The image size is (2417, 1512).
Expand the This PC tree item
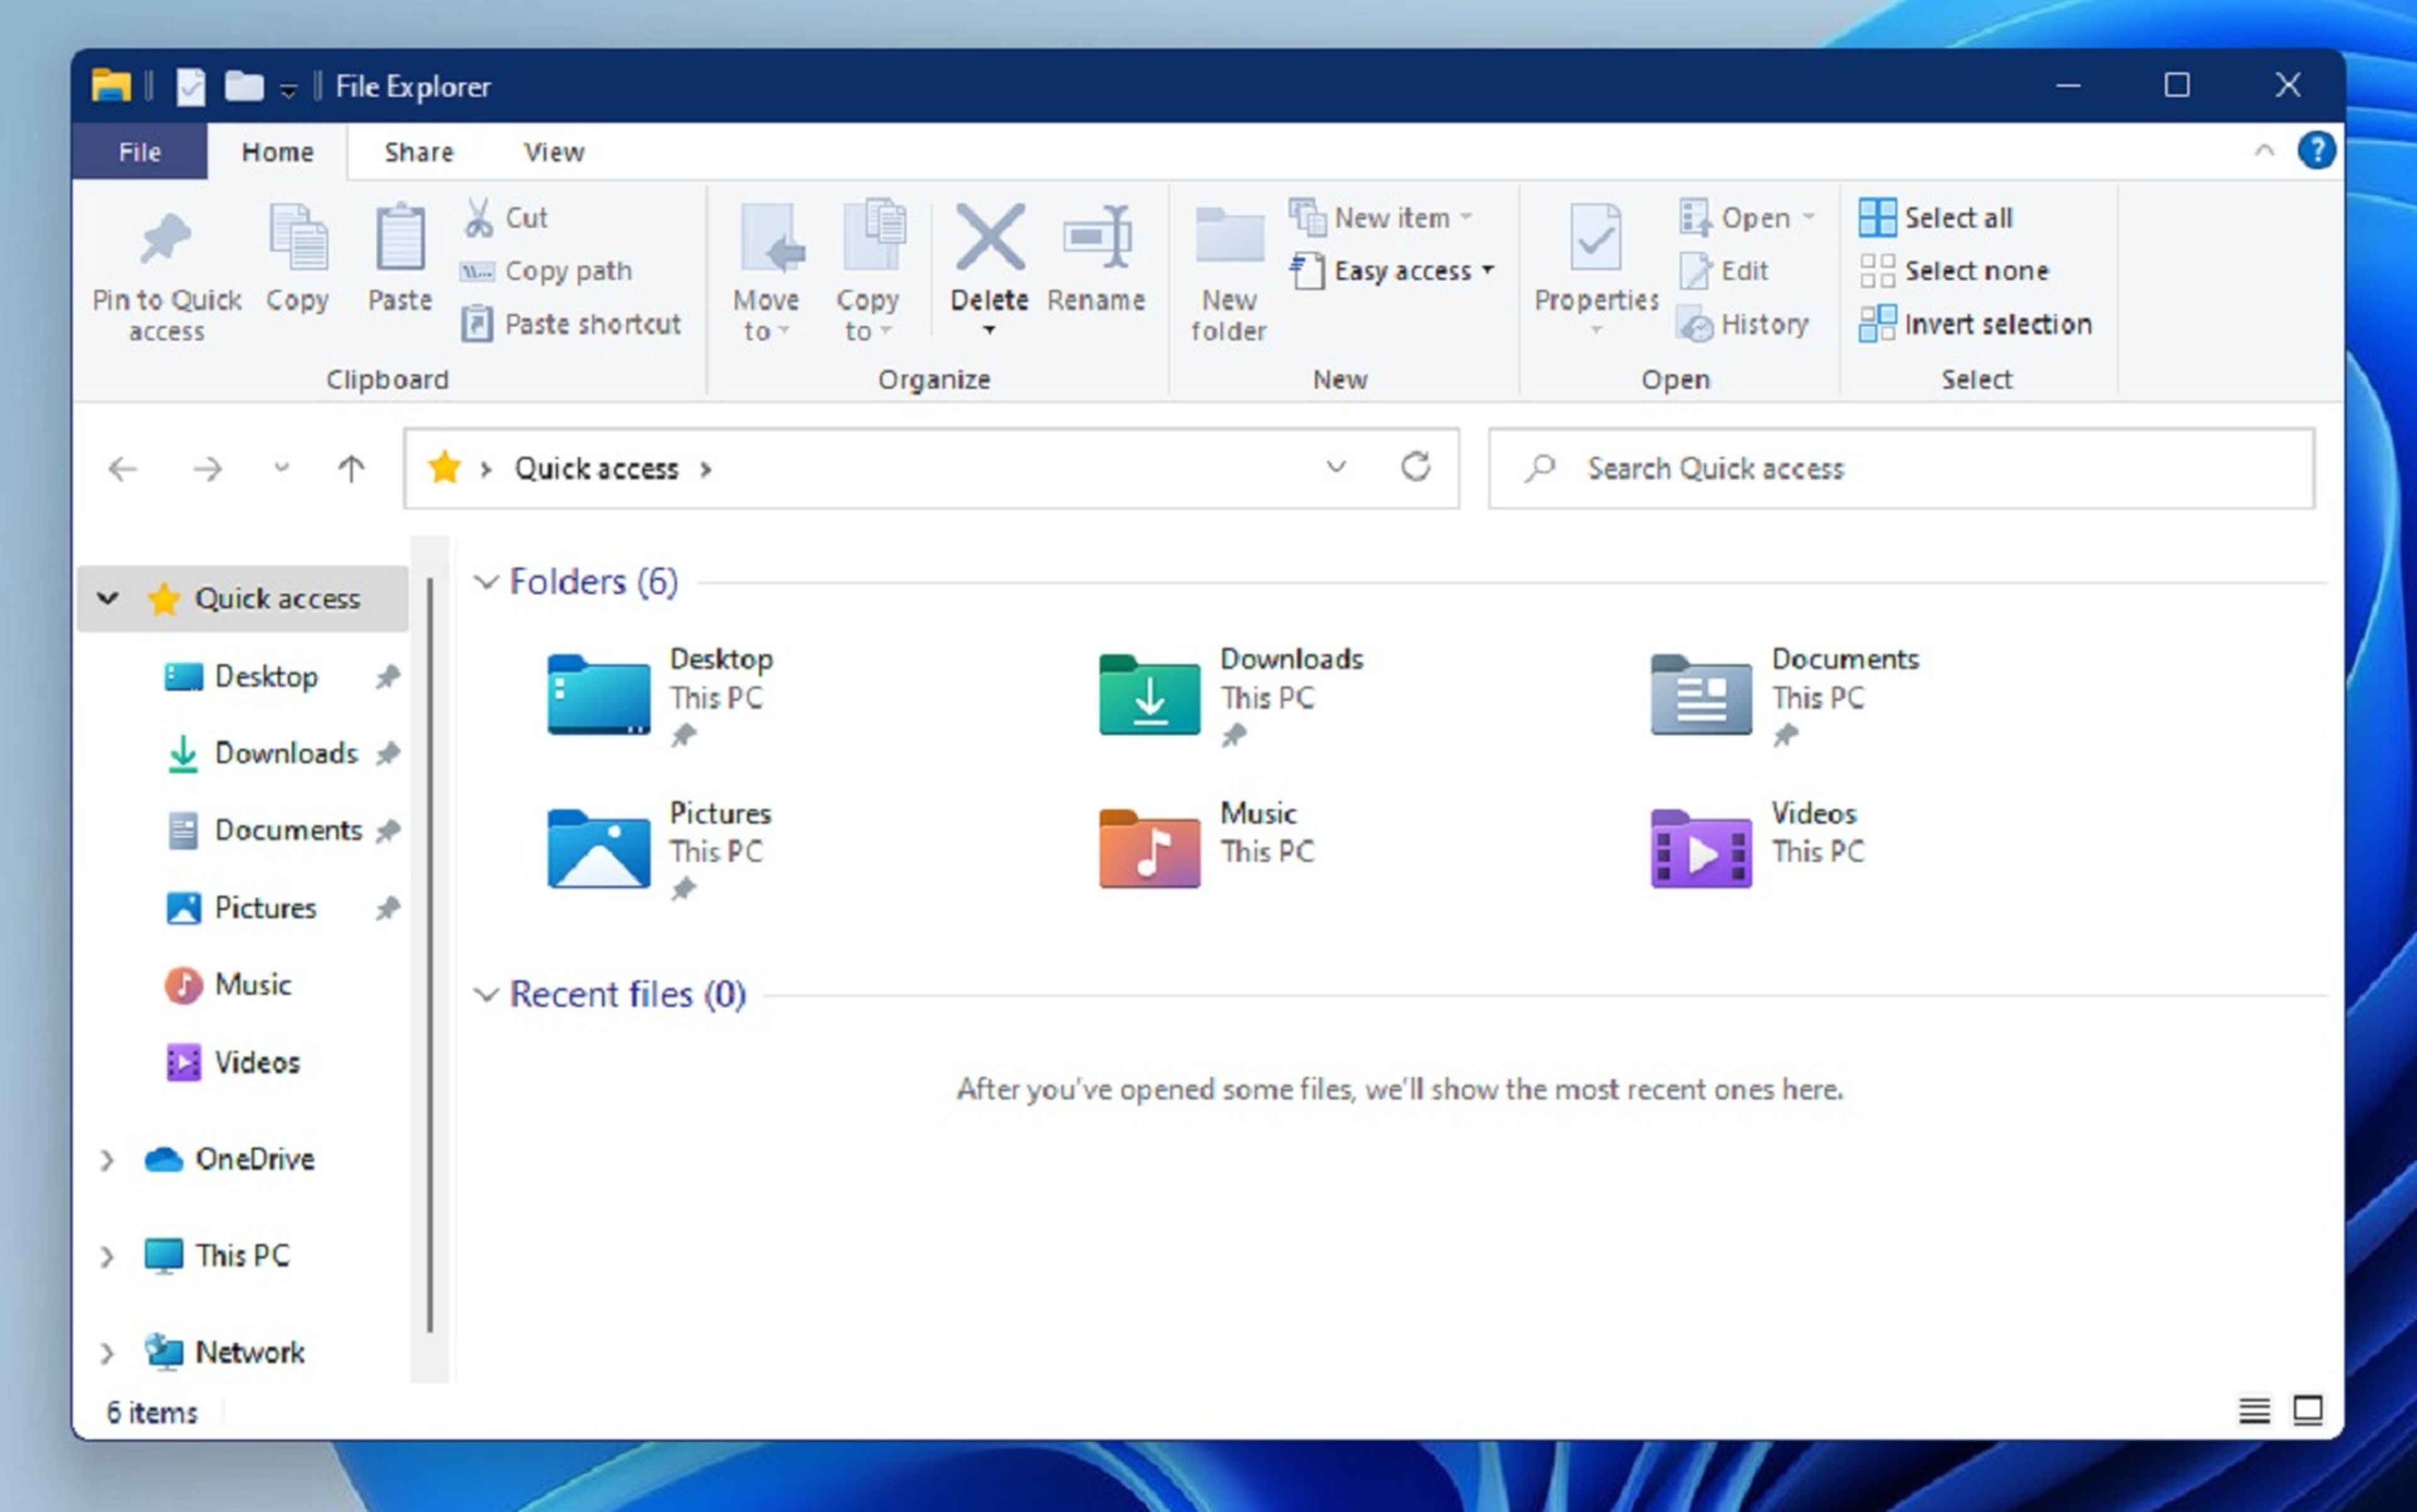point(108,1254)
